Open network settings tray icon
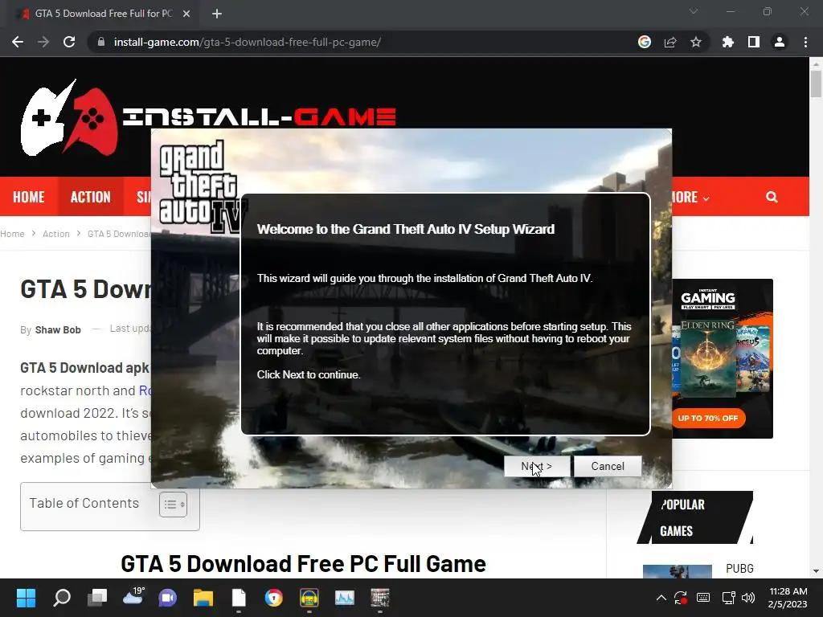The height and width of the screenshot is (617, 823). 728,598
